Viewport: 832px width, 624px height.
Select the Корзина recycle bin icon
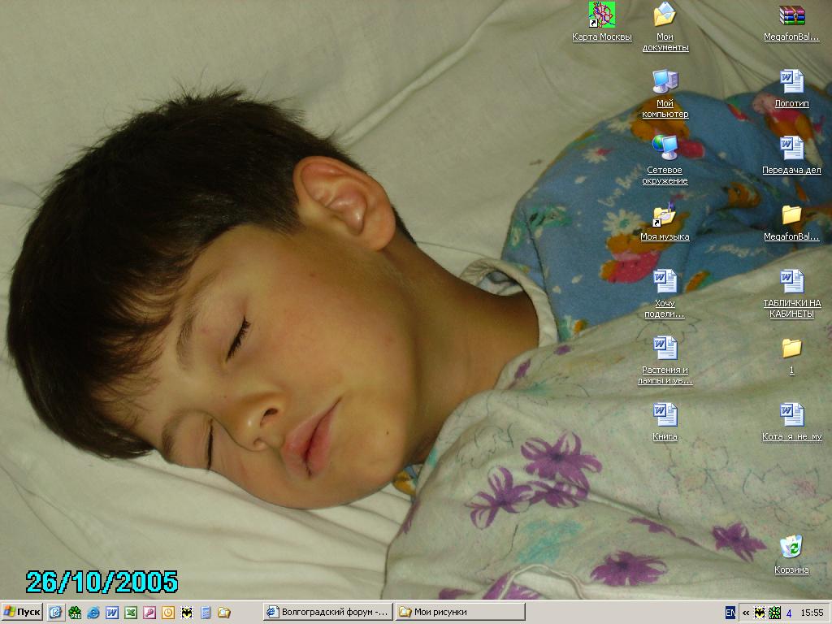point(791,547)
